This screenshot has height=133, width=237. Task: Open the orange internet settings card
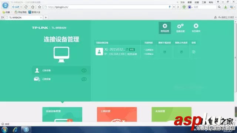117,115
